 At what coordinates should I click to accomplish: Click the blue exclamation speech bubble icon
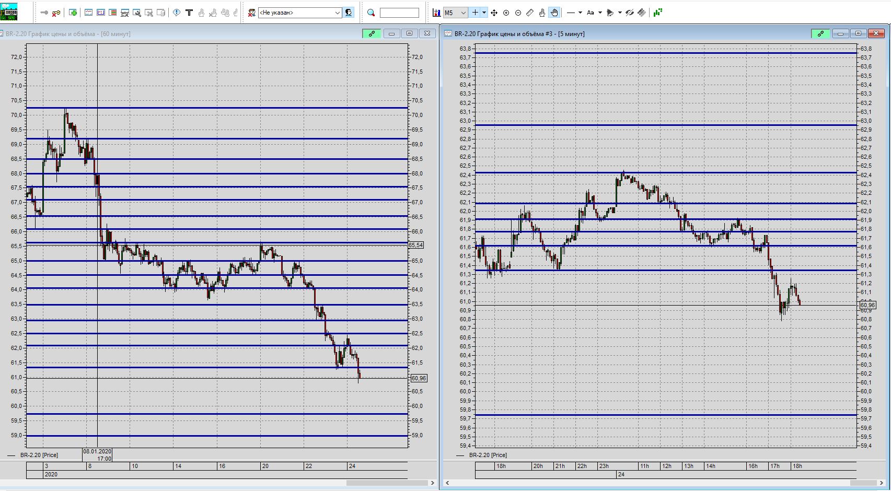coord(177,13)
